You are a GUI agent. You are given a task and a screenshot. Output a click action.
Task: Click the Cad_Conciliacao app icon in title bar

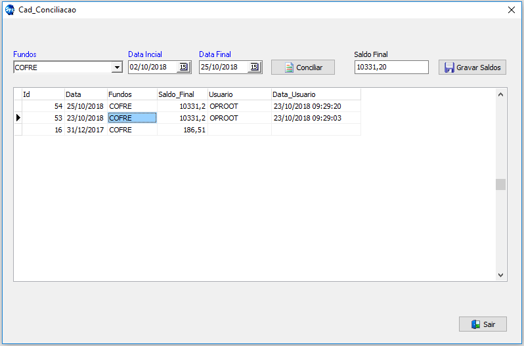tap(9, 10)
